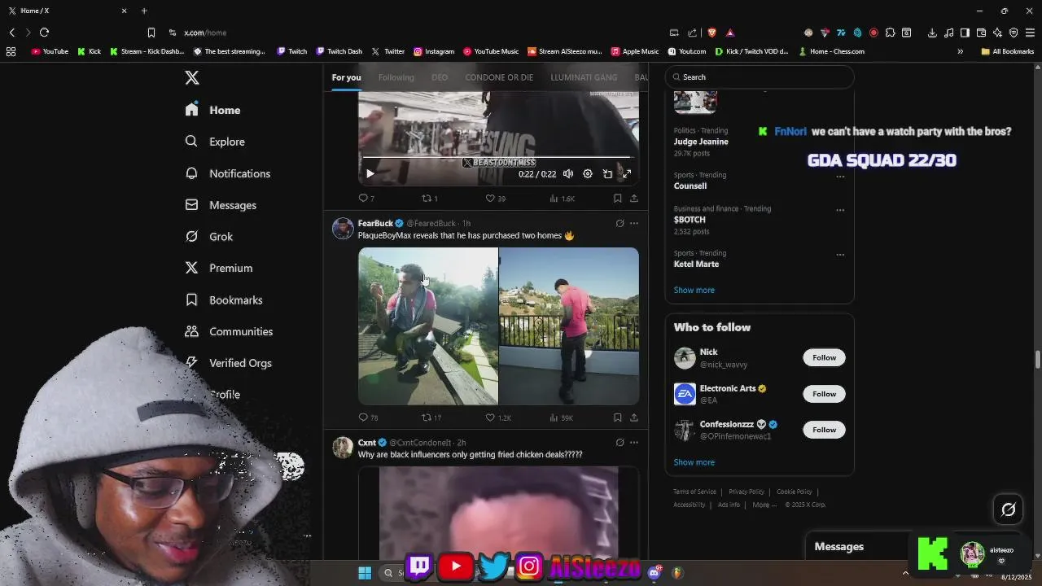Click the X Search field
The height and width of the screenshot is (586, 1042).
[760, 77]
